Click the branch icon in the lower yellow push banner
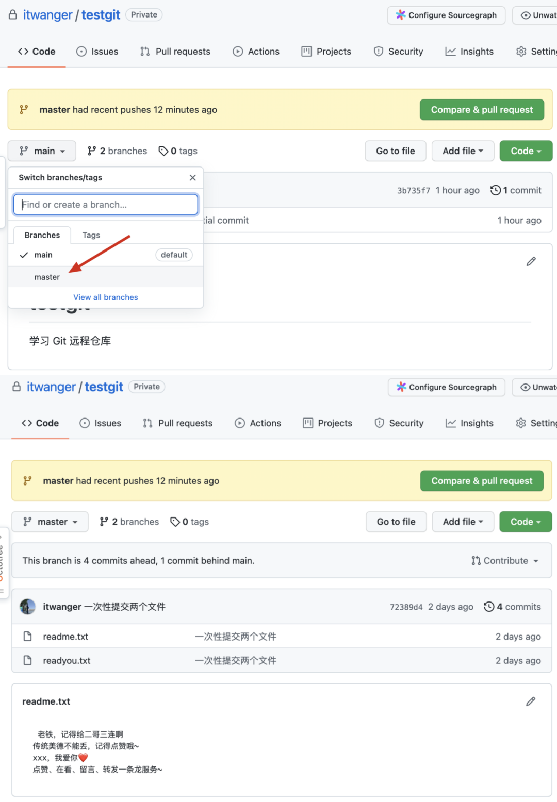Viewport: 557px width, 802px height. [x=27, y=480]
